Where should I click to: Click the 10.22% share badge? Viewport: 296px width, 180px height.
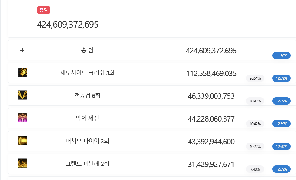(255, 147)
